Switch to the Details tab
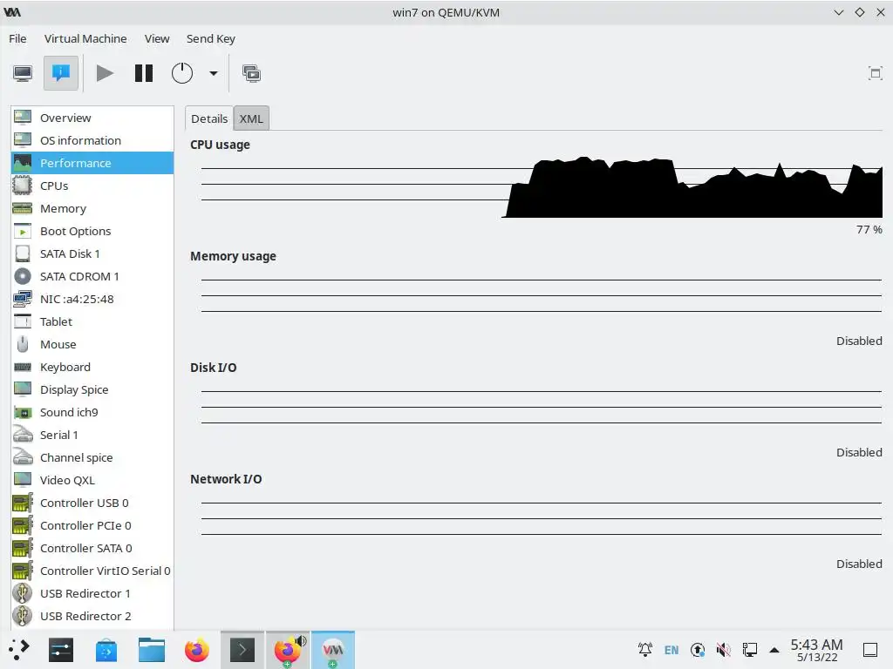Viewport: 893px width, 669px height. point(209,118)
